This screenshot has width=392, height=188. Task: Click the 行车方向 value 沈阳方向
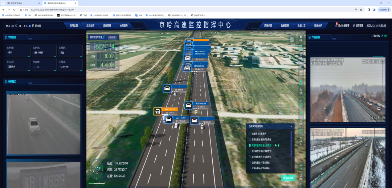[12, 67]
